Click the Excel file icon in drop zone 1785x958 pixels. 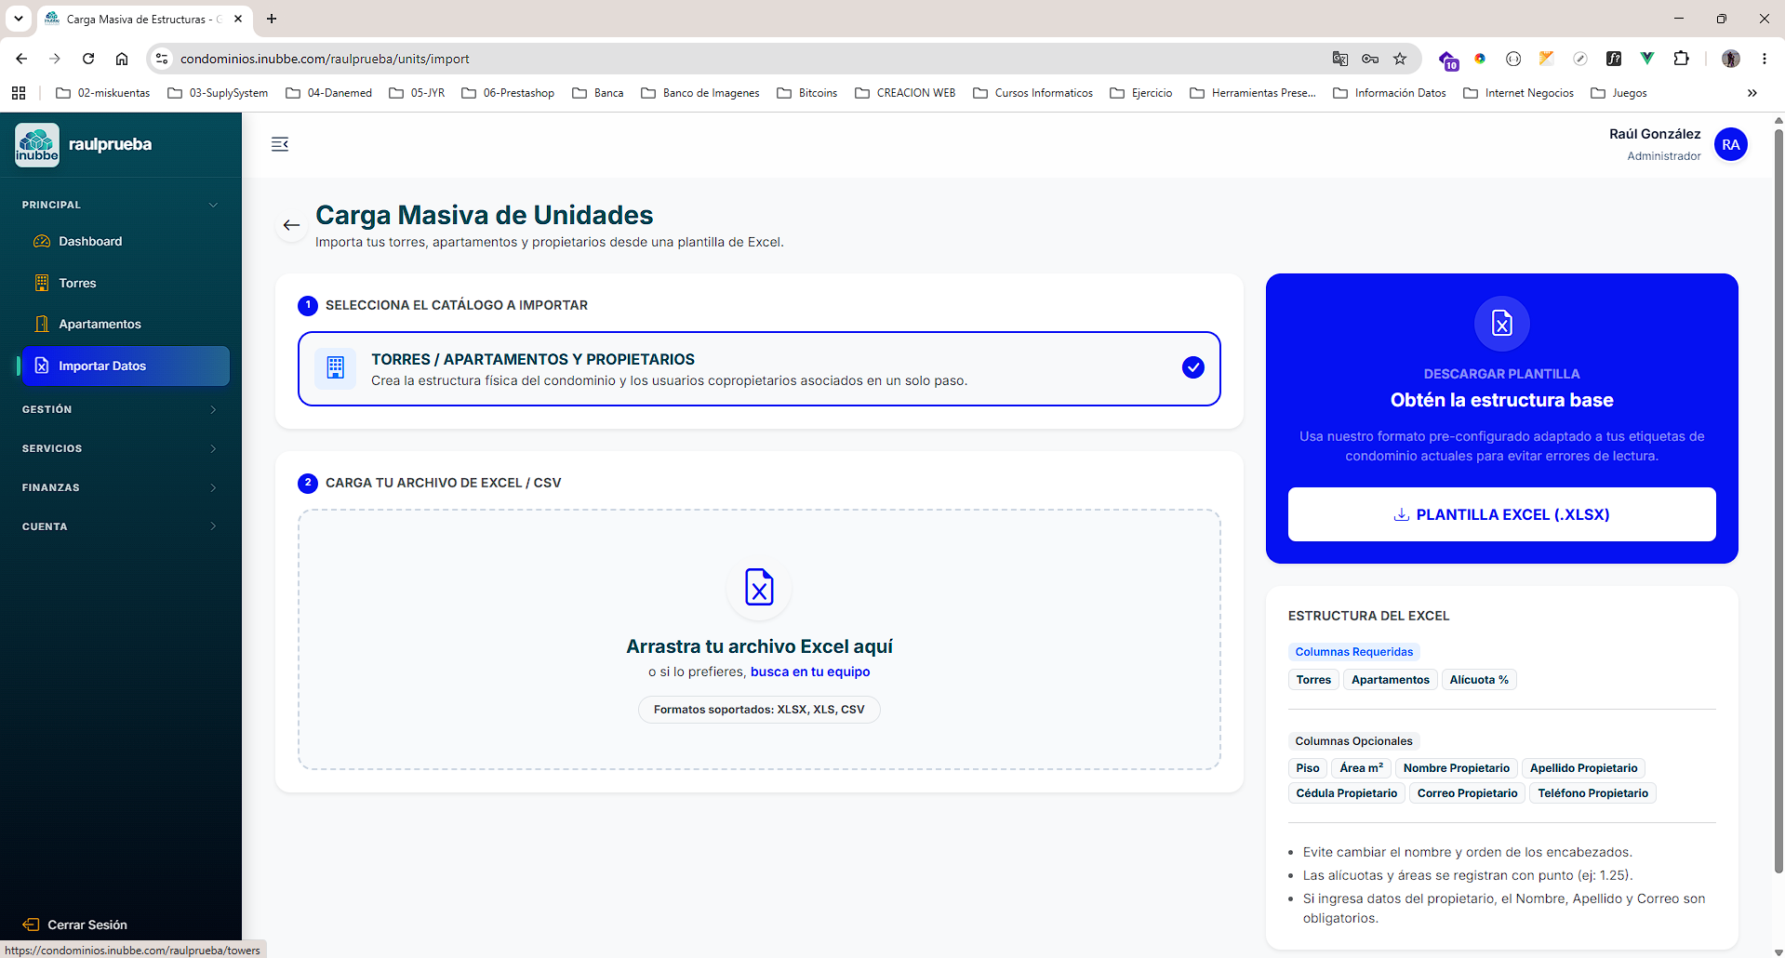759,587
